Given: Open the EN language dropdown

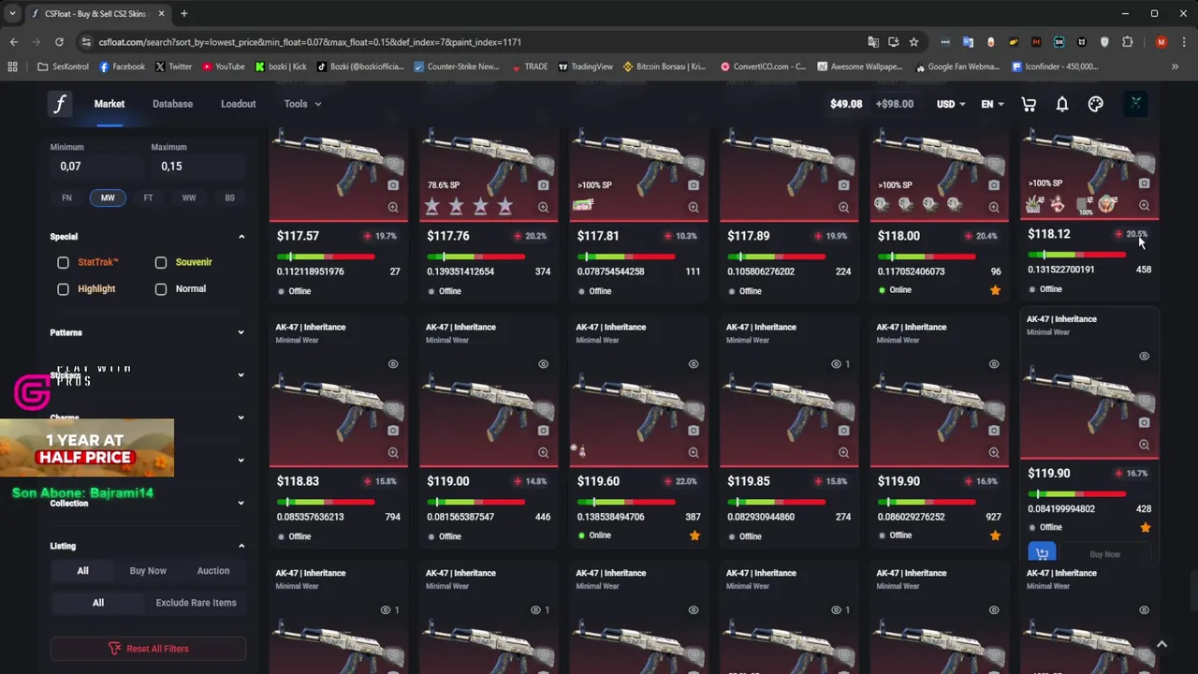Looking at the screenshot, I should coord(992,104).
